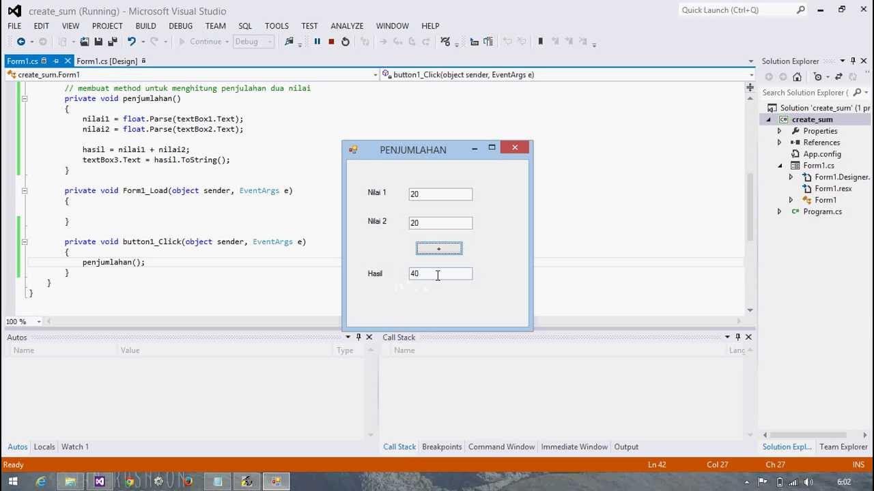Close the Call Stack panel
This screenshot has width=874, height=491.
tap(748, 338)
